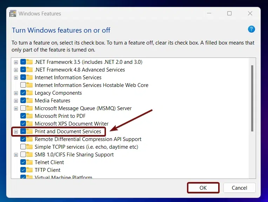Viewport: 268px width, 202px height.
Task: Toggle the .NET Framework 3.5 checkbox
Action: pyautogui.click(x=23, y=62)
